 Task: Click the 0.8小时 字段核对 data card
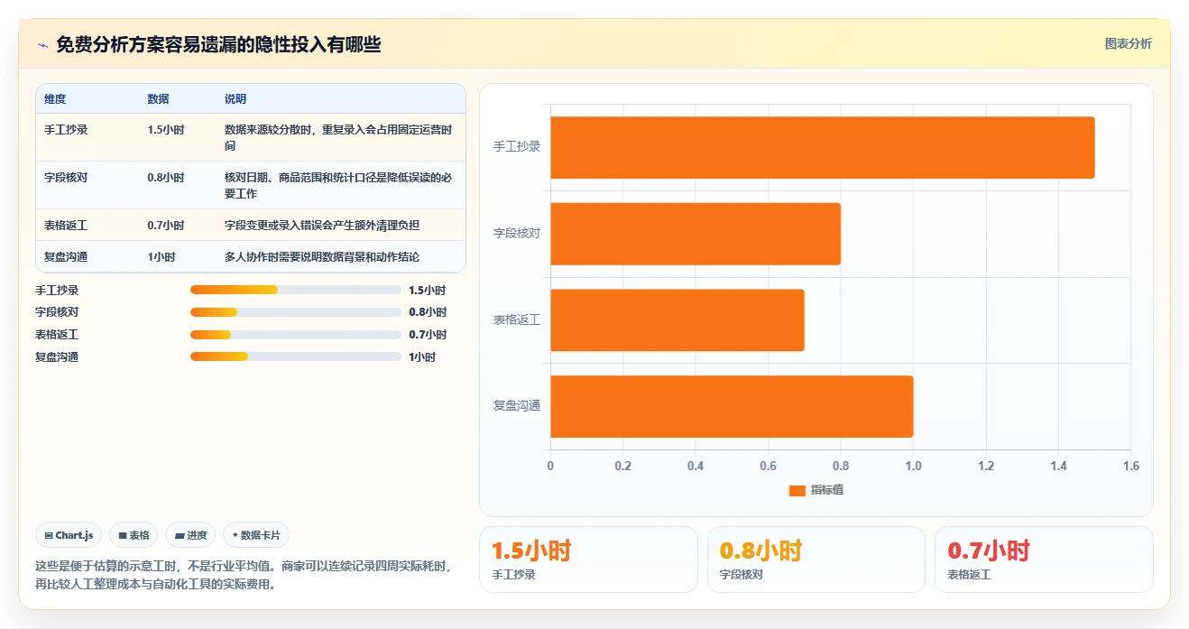(816, 560)
